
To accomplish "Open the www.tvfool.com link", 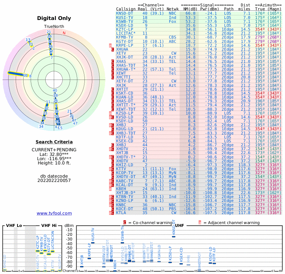I will (54, 213).
